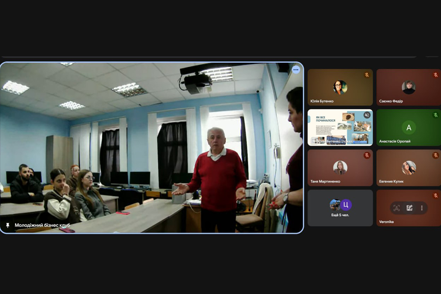Click the Юлія Бутенко (показ) label
Viewport: 441px width, 294px height.
click(336, 141)
